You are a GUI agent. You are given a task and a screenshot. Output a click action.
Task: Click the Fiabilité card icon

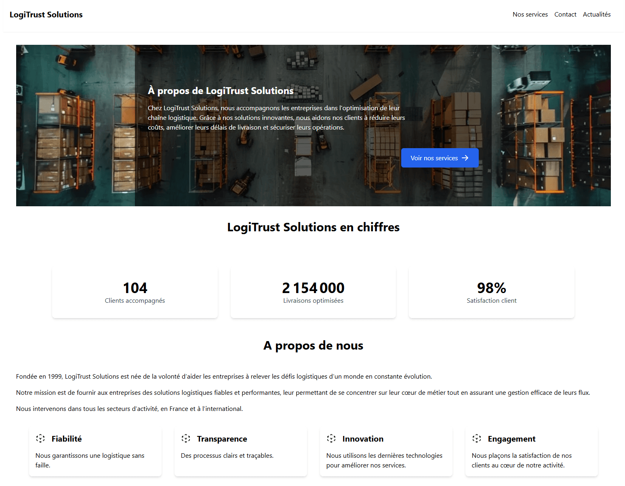(40, 438)
